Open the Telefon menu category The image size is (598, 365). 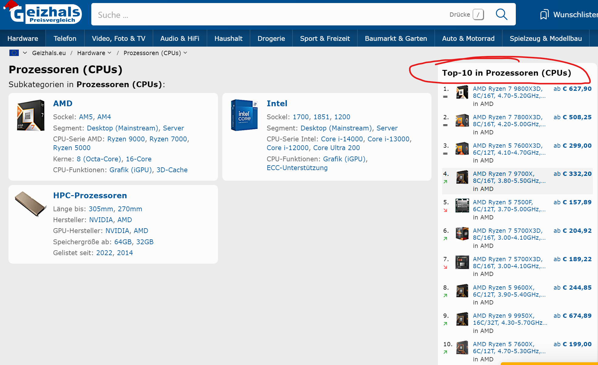[65, 38]
